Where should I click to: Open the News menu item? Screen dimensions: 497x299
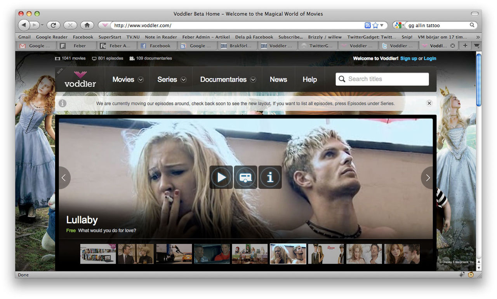coord(278,79)
